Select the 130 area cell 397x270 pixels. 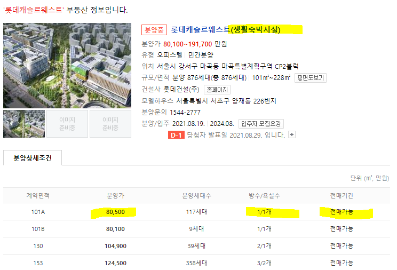coord(38,246)
